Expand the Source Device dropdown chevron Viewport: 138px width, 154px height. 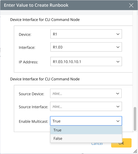pos(118,94)
